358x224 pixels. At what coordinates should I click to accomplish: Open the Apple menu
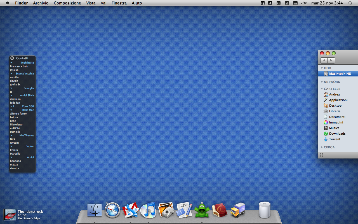[8, 3]
